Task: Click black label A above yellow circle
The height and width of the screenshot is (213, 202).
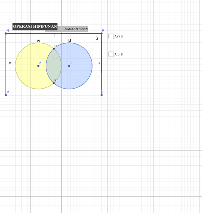Action: [38, 40]
